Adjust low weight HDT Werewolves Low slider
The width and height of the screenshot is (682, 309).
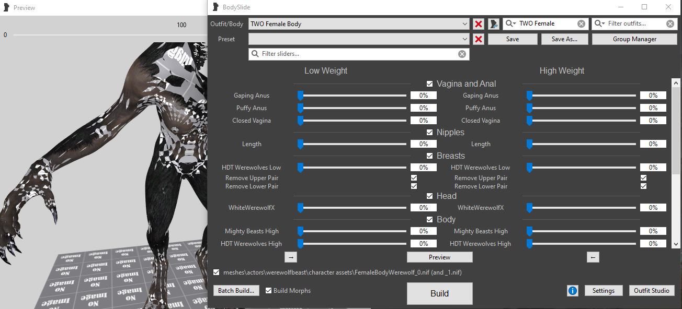click(x=352, y=168)
